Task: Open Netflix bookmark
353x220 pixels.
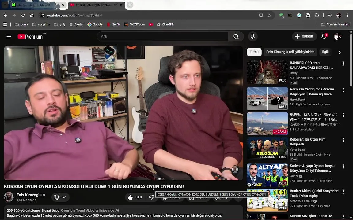Action: (113, 24)
